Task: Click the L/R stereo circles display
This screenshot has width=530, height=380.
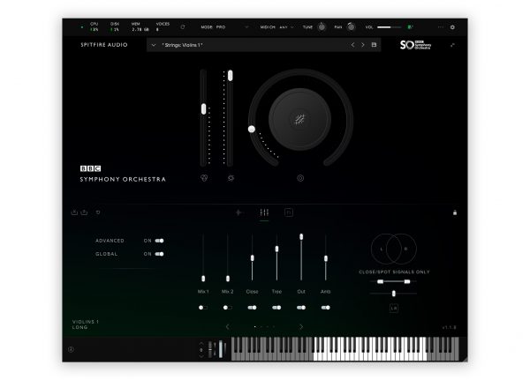Action: pyautogui.click(x=394, y=249)
